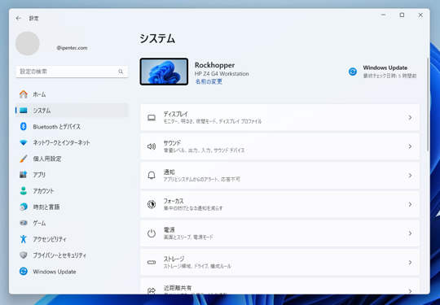Open ホーム in the sidebar
The height and width of the screenshot is (305, 440).
(x=72, y=94)
